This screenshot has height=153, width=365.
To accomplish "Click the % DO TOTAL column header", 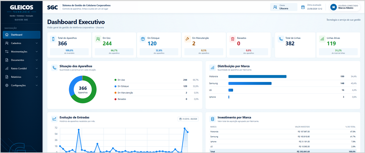I will click(x=350, y=127).
